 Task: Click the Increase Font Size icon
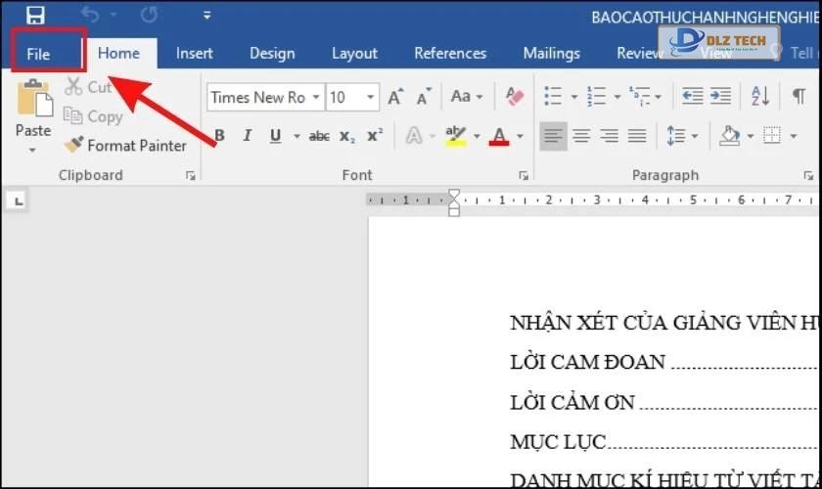pyautogui.click(x=395, y=97)
